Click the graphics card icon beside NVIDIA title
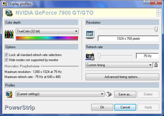 (9, 13)
